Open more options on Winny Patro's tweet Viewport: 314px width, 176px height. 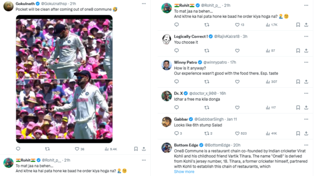306,63
